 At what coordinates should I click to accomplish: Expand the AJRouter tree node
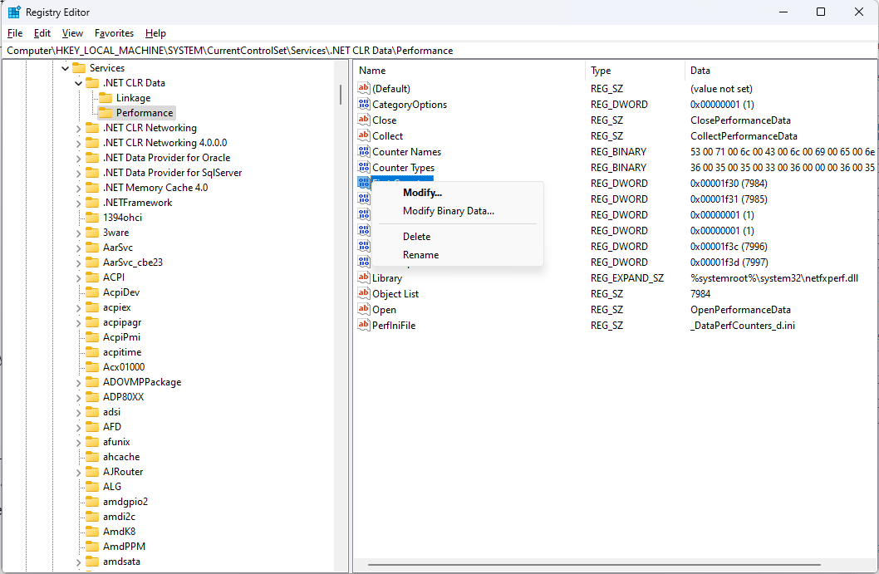(x=78, y=473)
